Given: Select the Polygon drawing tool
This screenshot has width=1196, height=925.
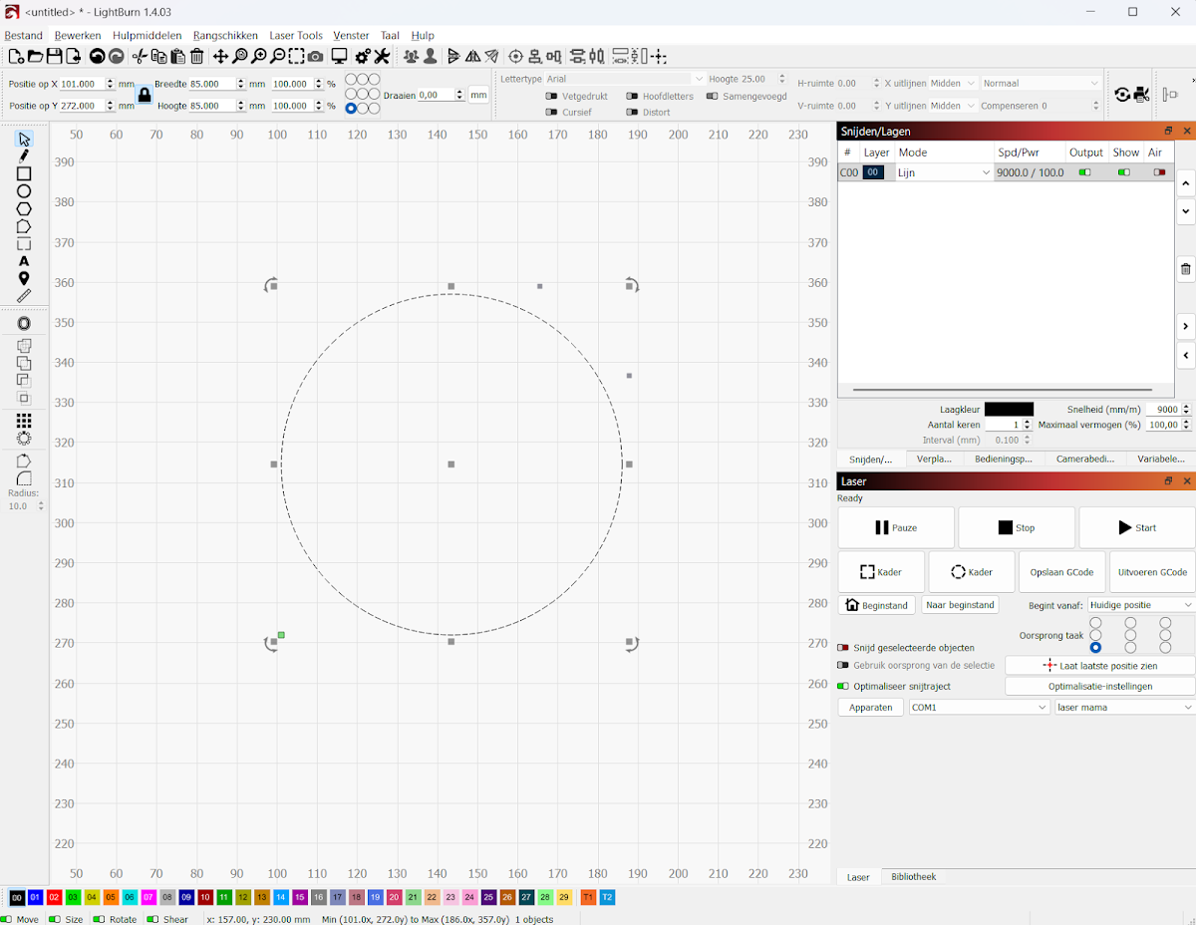Looking at the screenshot, I should click(x=24, y=209).
